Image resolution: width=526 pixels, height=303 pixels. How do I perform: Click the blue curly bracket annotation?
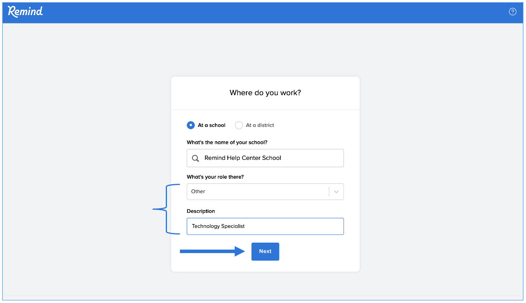pos(167,209)
